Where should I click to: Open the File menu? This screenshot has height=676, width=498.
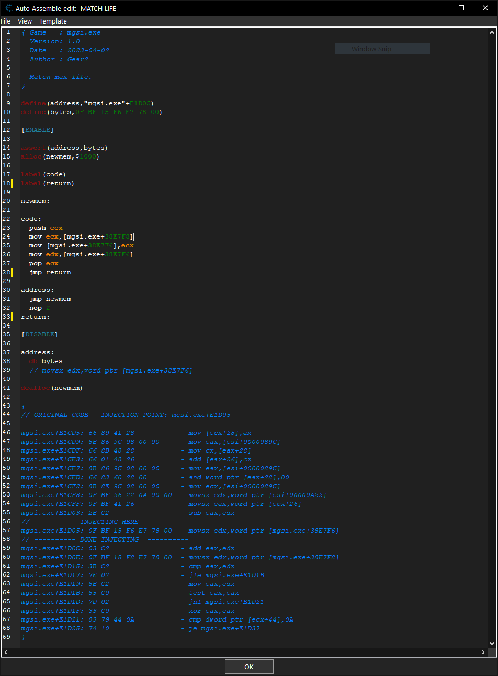click(x=5, y=21)
